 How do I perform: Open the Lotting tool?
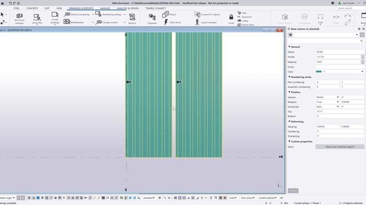point(242,20)
